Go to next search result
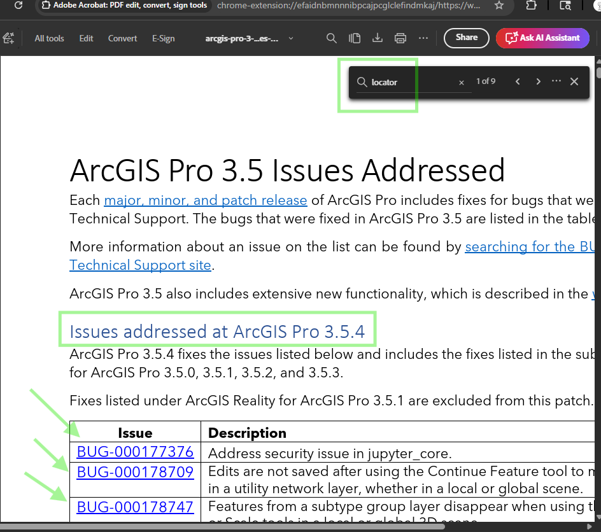Image resolution: width=601 pixels, height=532 pixels. 539,81
